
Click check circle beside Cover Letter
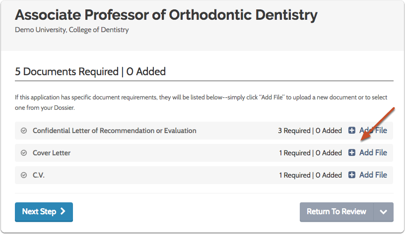coord(24,153)
